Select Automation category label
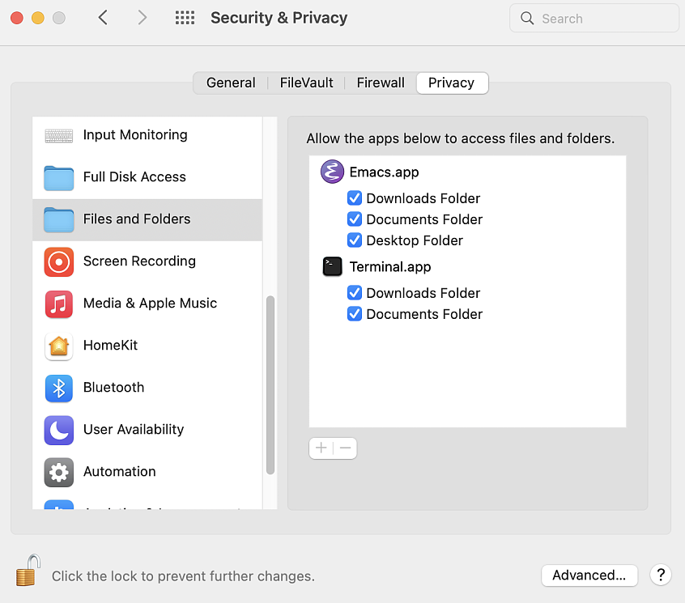Viewport: 685px width, 603px height. point(119,472)
